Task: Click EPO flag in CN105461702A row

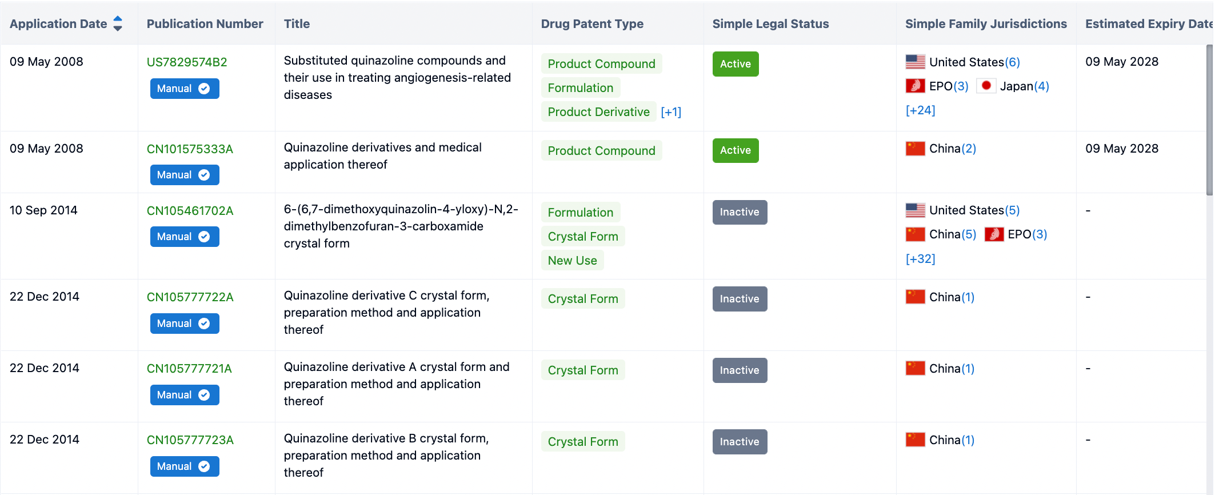Action: [x=994, y=234]
